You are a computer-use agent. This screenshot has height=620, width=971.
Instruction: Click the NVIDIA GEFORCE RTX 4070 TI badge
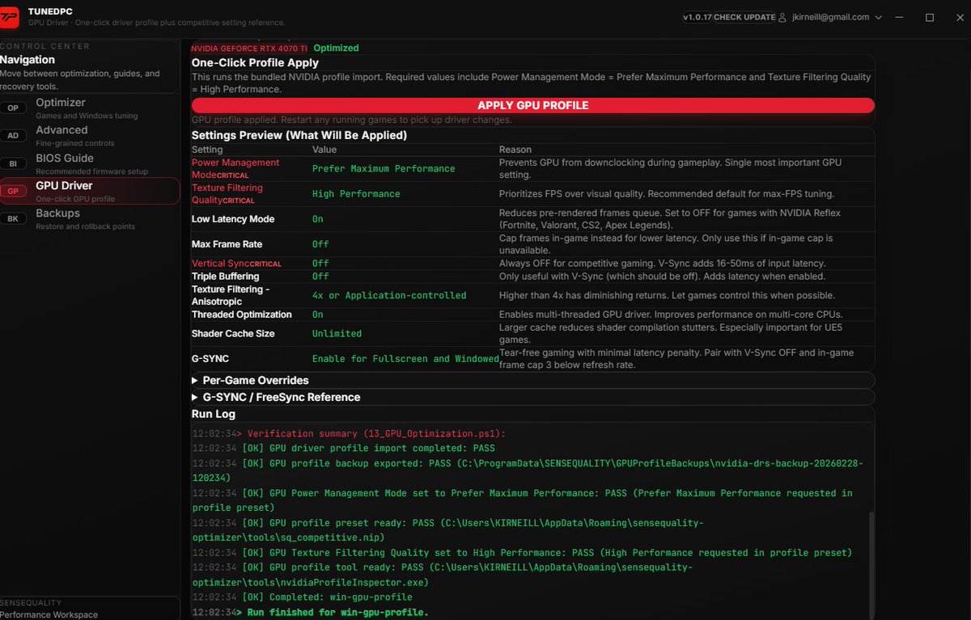click(x=249, y=49)
